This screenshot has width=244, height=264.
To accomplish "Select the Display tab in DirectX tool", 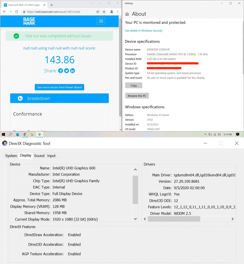I will point(26,155).
